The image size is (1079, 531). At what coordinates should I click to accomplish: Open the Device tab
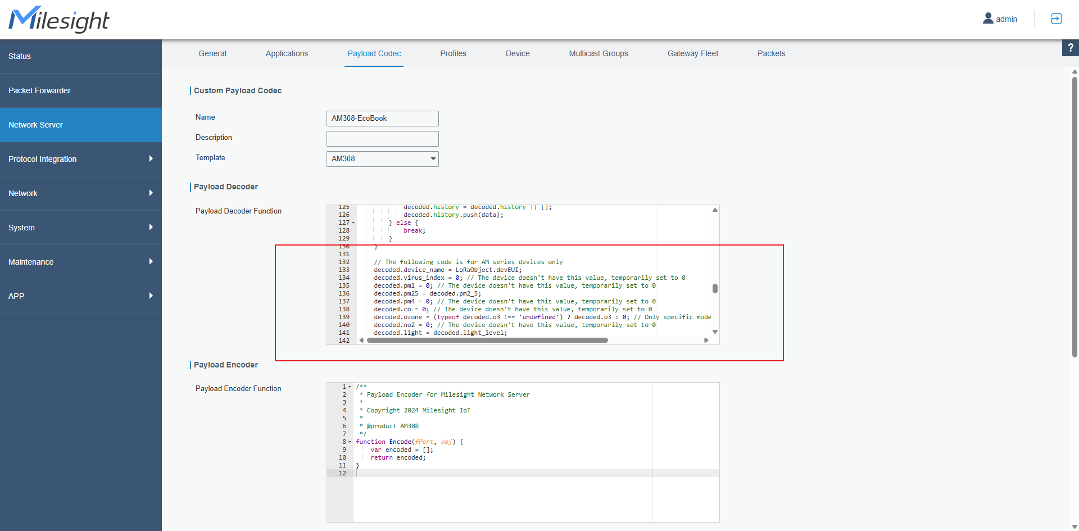(x=518, y=53)
